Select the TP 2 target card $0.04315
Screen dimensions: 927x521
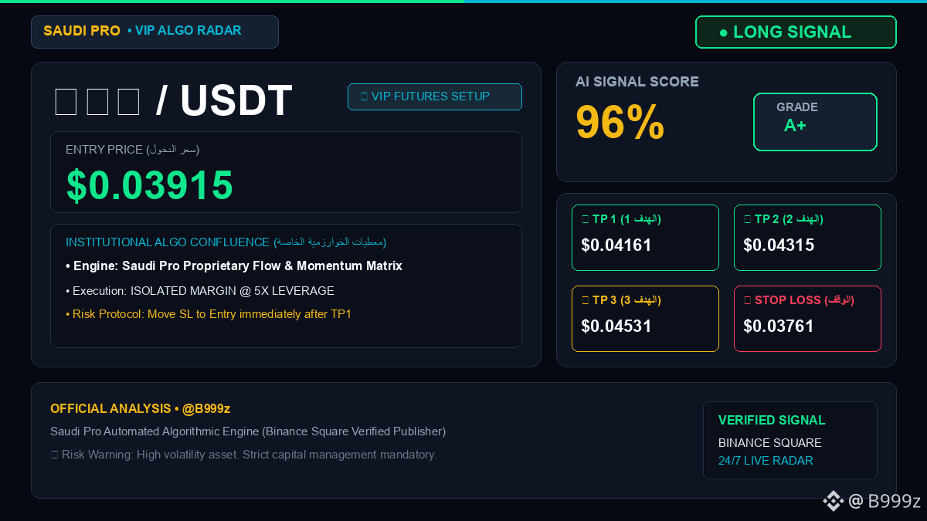coord(807,238)
